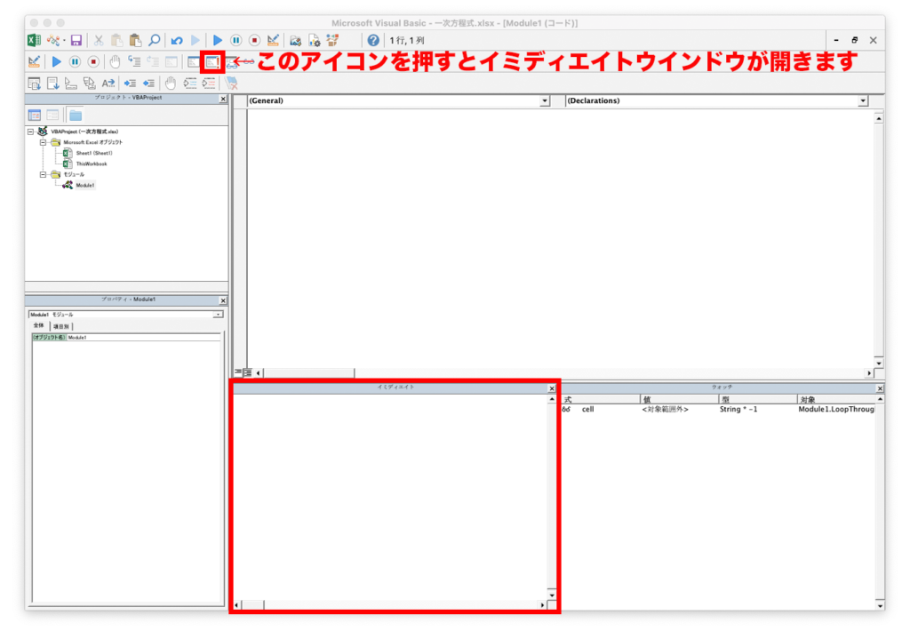Open the Module1 dropdown in the Properties panel

(216, 314)
